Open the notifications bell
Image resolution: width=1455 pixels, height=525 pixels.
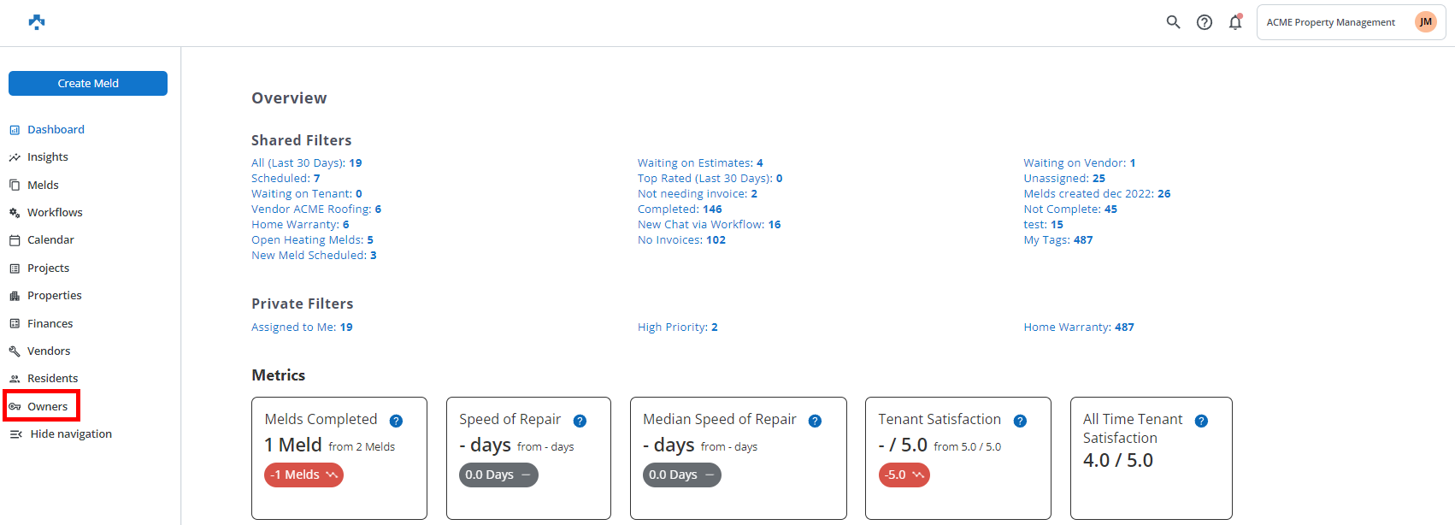pos(1235,22)
